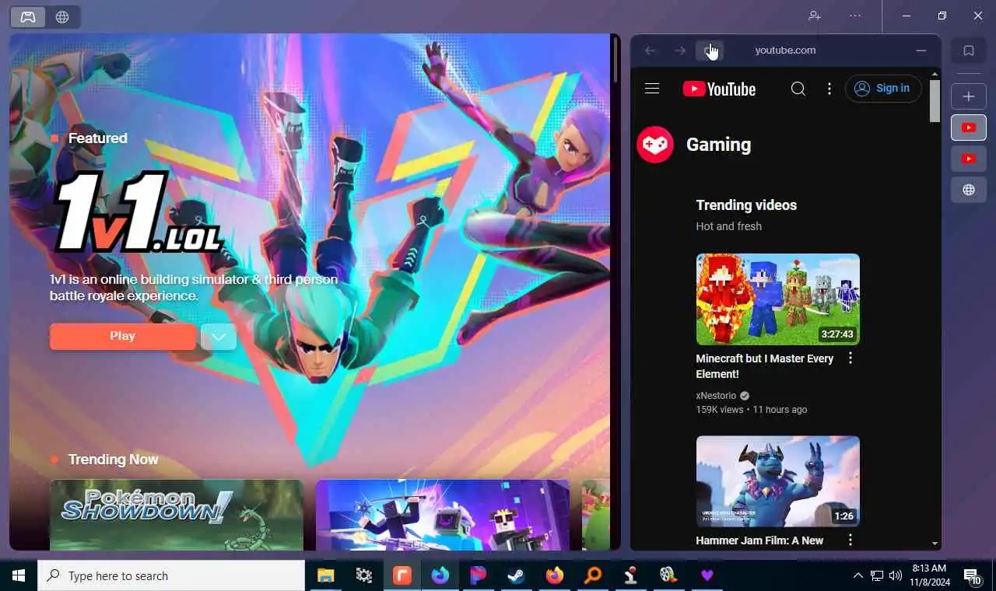Click the YouTube logo

click(719, 89)
